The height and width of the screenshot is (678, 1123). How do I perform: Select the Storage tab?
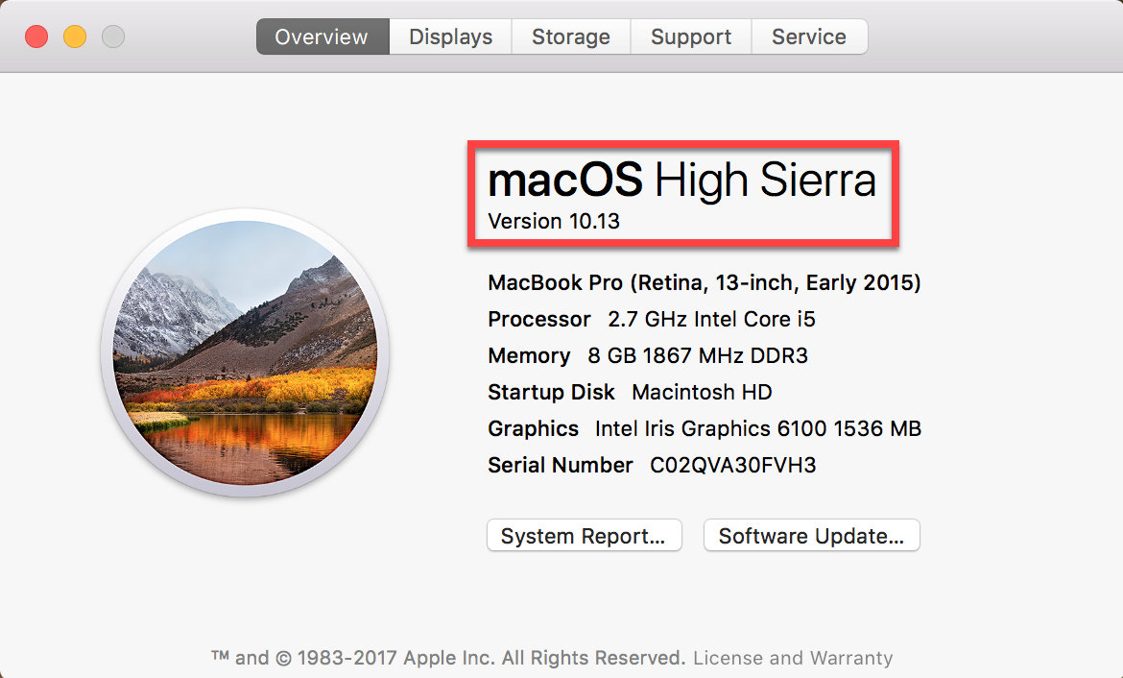(x=571, y=37)
